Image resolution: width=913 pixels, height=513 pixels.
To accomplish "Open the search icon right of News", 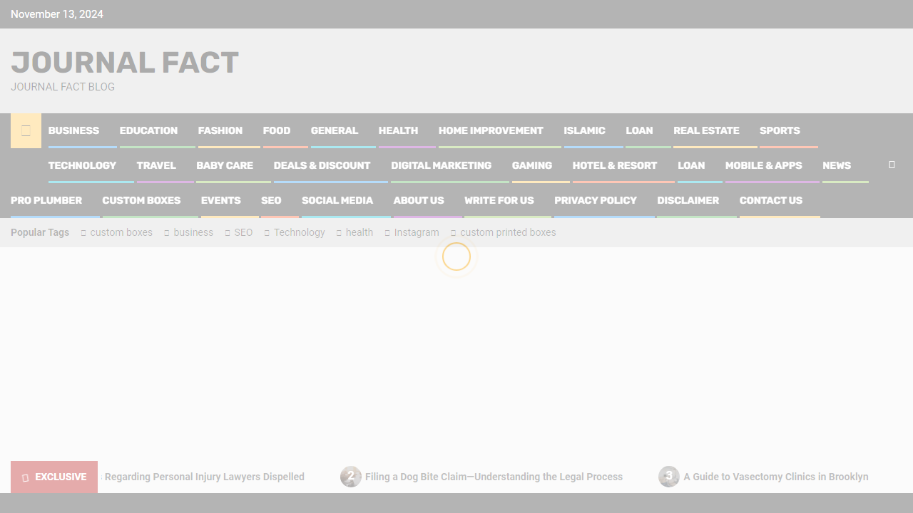I will [x=892, y=165].
